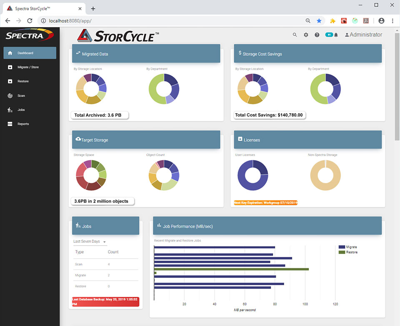Open the Administrator user menu
Image resolution: width=400 pixels, height=326 pixels.
pyautogui.click(x=363, y=35)
